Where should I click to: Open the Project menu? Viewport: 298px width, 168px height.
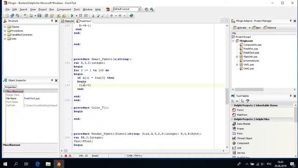(42, 9)
